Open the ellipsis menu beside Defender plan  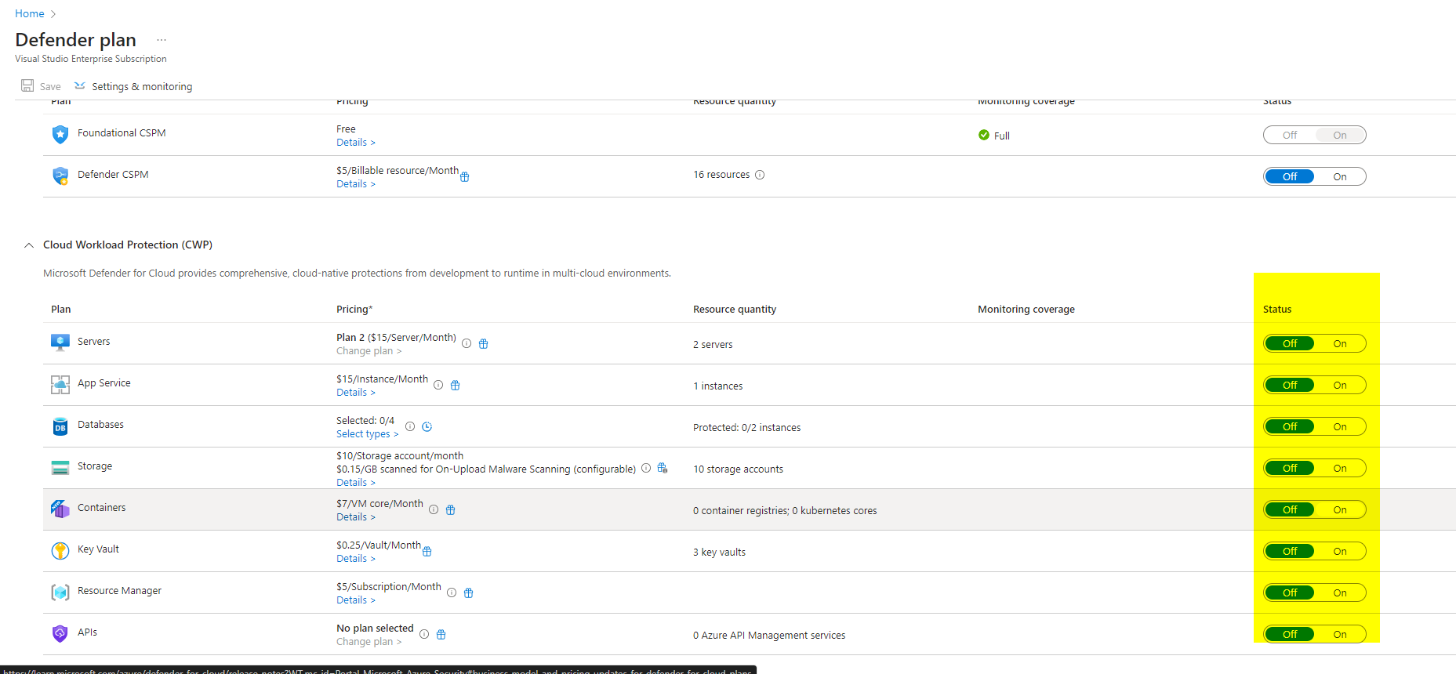coord(162,40)
